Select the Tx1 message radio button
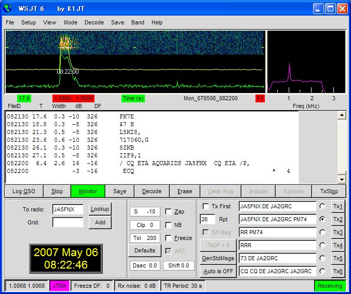351x294 pixels. [322, 206]
